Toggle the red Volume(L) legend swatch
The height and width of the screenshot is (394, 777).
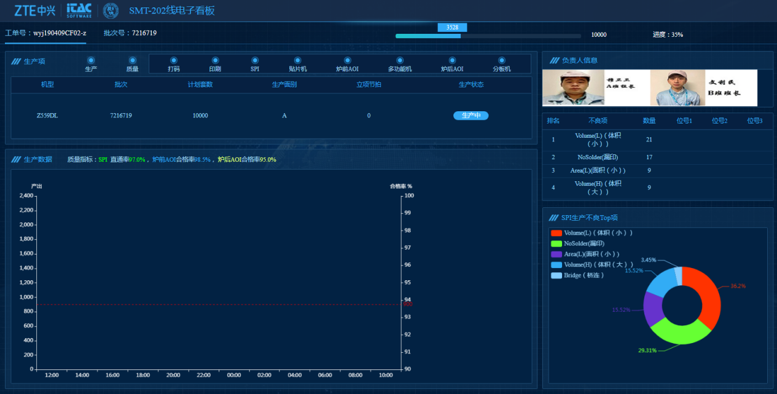pos(556,233)
